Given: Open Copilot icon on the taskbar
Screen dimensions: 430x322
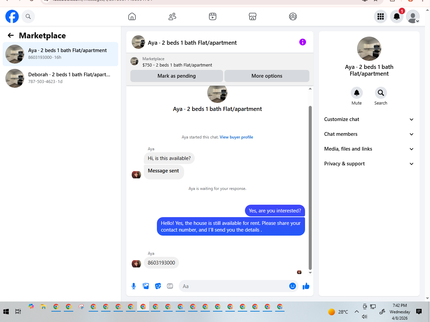Looking at the screenshot, I should [31, 306].
